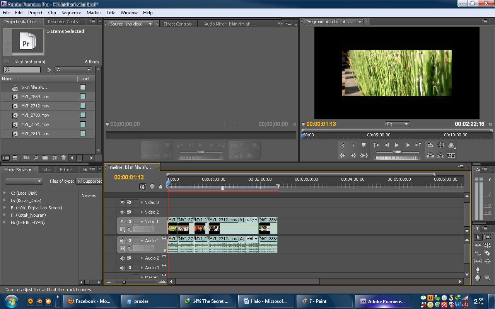Click Program monitor shuttle slider
495x309 pixels.
397,153
